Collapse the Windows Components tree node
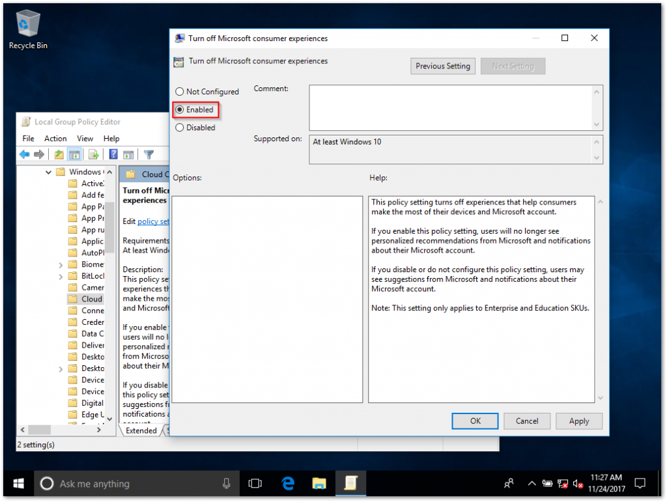This screenshot has height=502, width=667. (48, 172)
